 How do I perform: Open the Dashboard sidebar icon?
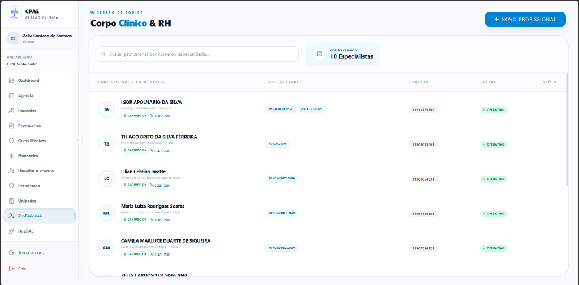(x=11, y=80)
